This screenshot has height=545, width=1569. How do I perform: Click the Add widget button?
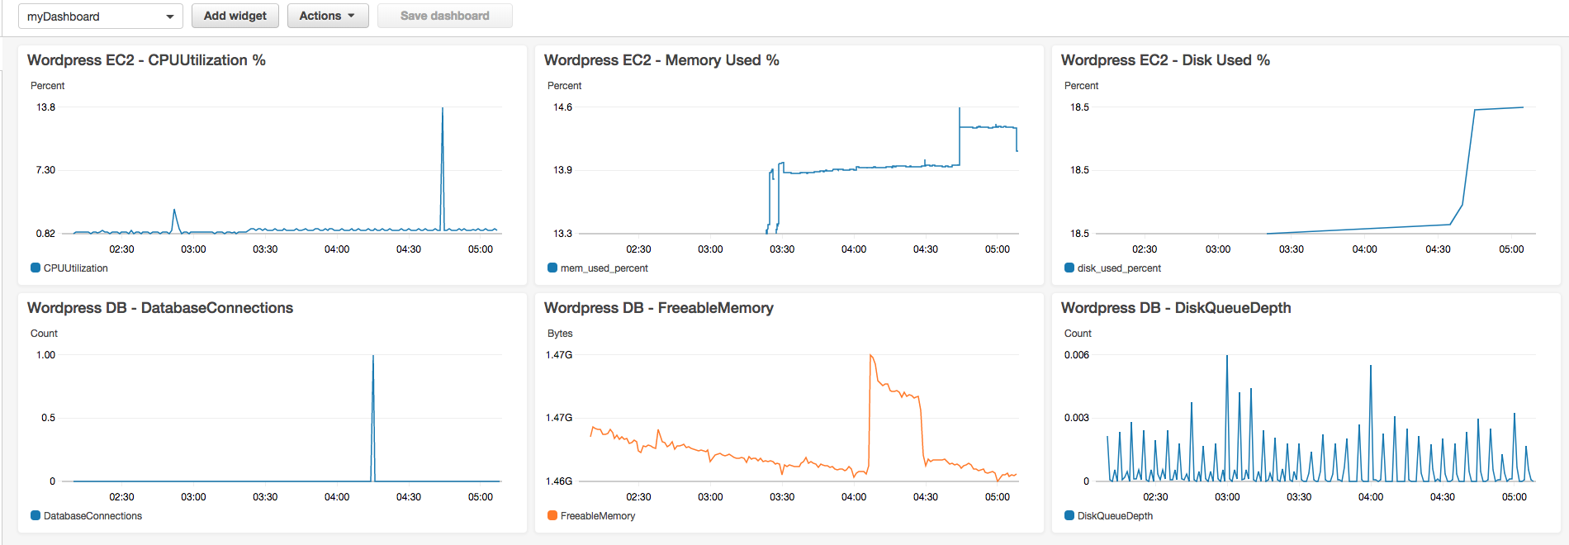(x=235, y=16)
